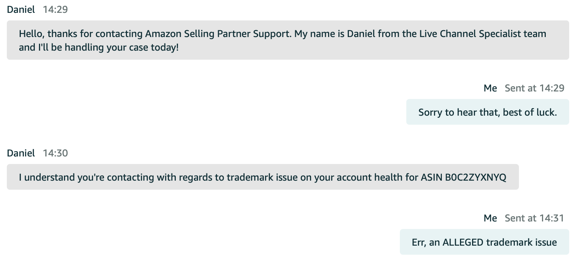Screen dimensions: 576x260
Task: Click the Me label above "Sorry to hear"
Action: point(490,88)
